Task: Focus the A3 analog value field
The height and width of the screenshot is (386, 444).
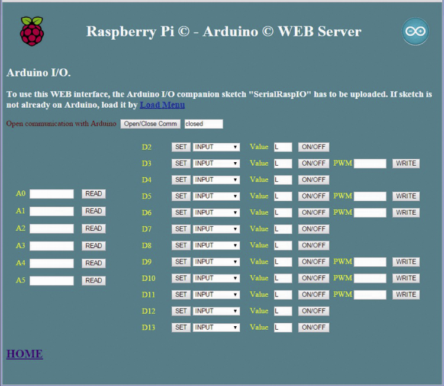Action: pyautogui.click(x=52, y=246)
